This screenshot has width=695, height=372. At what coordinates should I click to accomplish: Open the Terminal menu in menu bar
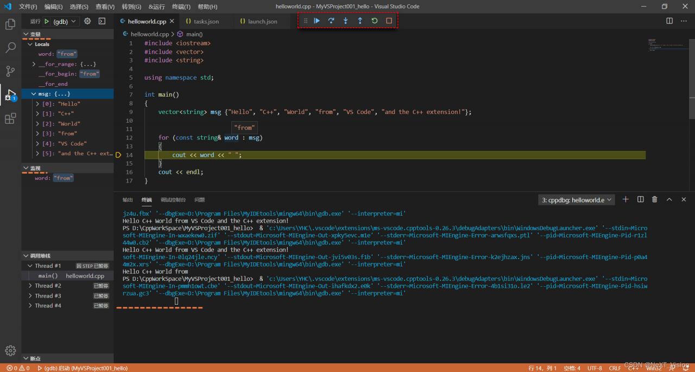[181, 7]
